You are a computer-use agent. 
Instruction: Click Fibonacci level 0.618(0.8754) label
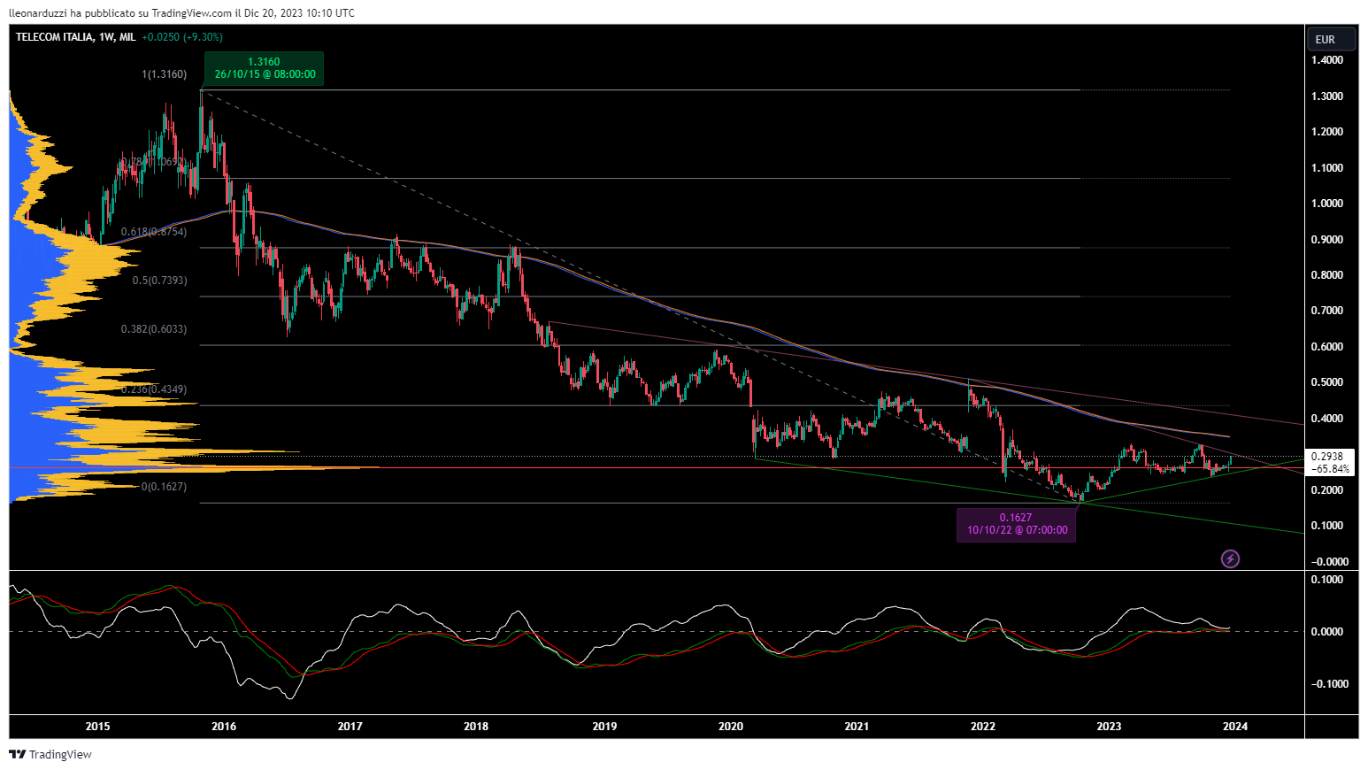[154, 232]
